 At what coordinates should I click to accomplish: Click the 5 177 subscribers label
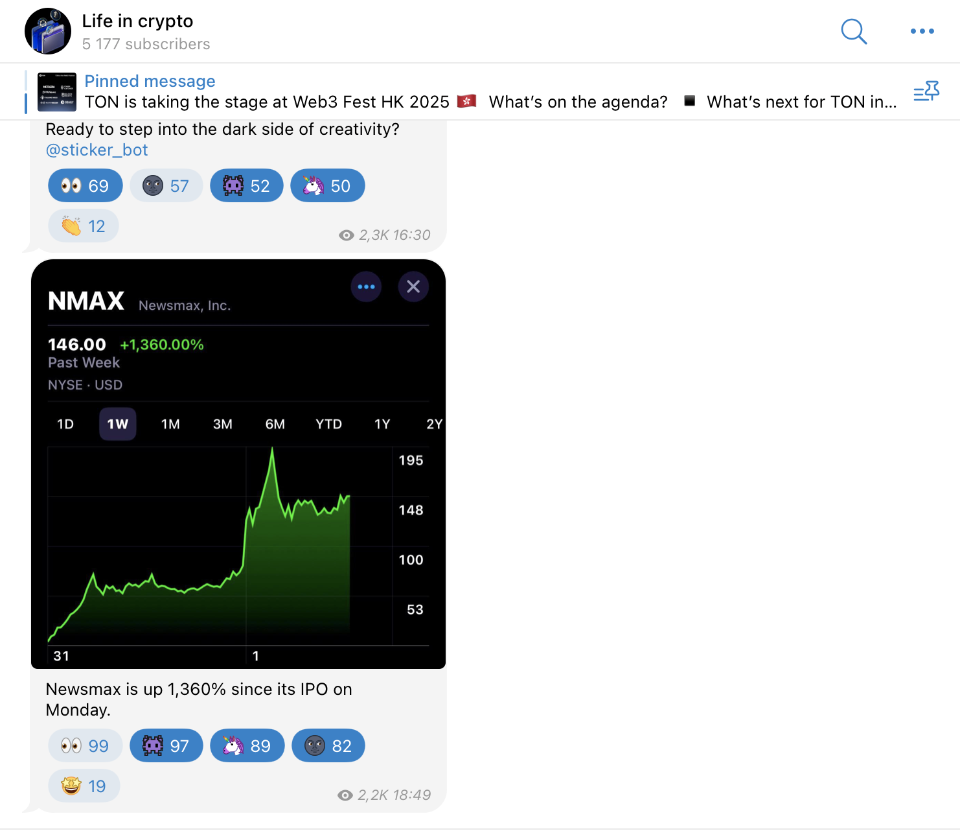point(146,44)
